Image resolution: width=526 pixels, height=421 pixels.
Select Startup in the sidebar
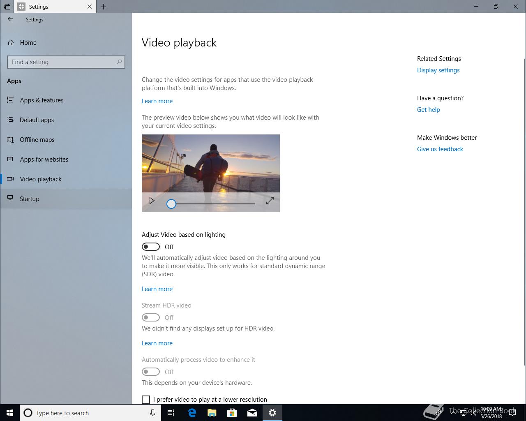(x=30, y=199)
